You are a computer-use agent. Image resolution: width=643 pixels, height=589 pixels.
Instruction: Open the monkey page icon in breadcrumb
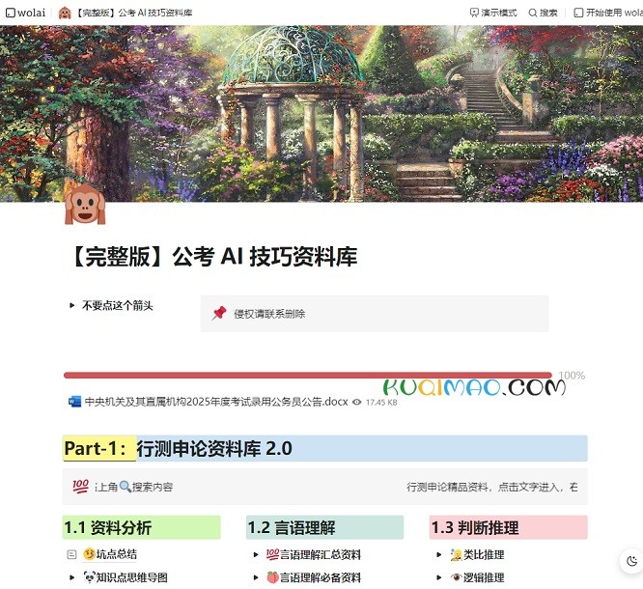(x=65, y=13)
